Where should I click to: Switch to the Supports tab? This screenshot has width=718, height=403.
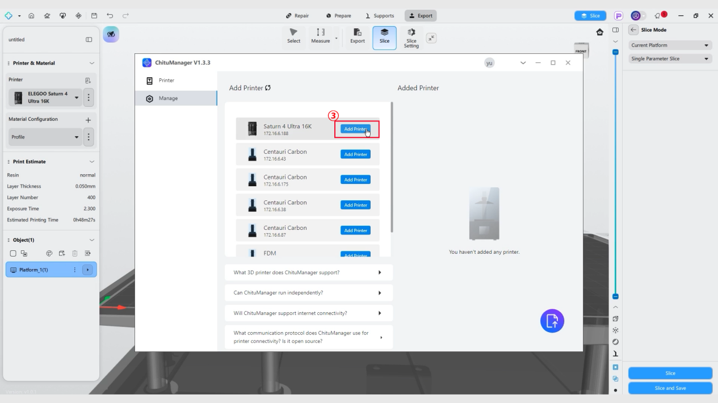pos(381,16)
